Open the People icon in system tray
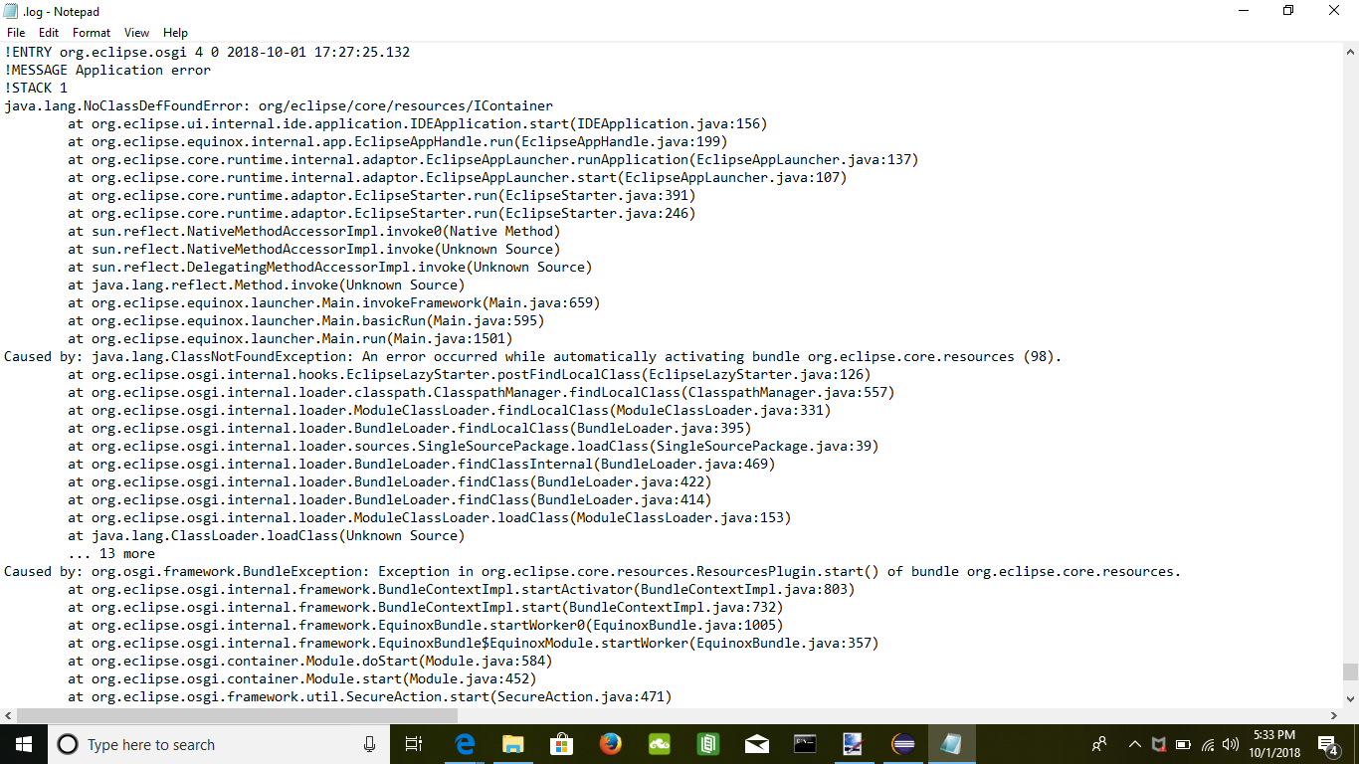Screen dimensions: 1359x764 [x=1099, y=744]
